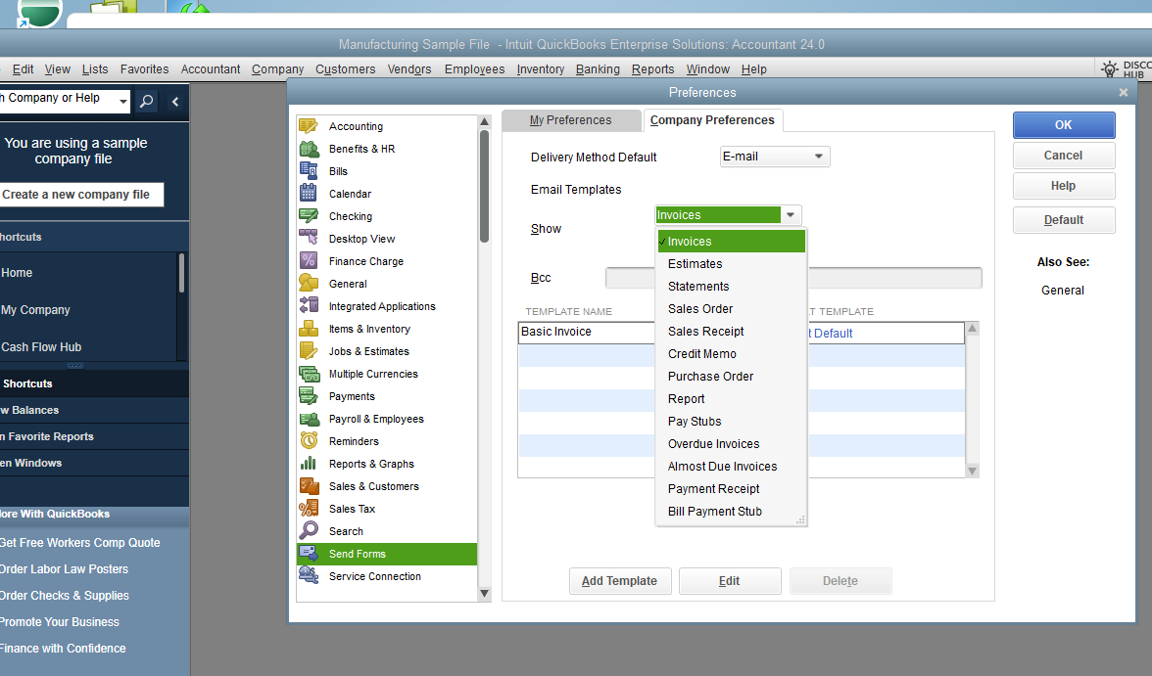Click the search magnifier in left panel
The width and height of the screenshot is (1152, 676).
pos(146,102)
